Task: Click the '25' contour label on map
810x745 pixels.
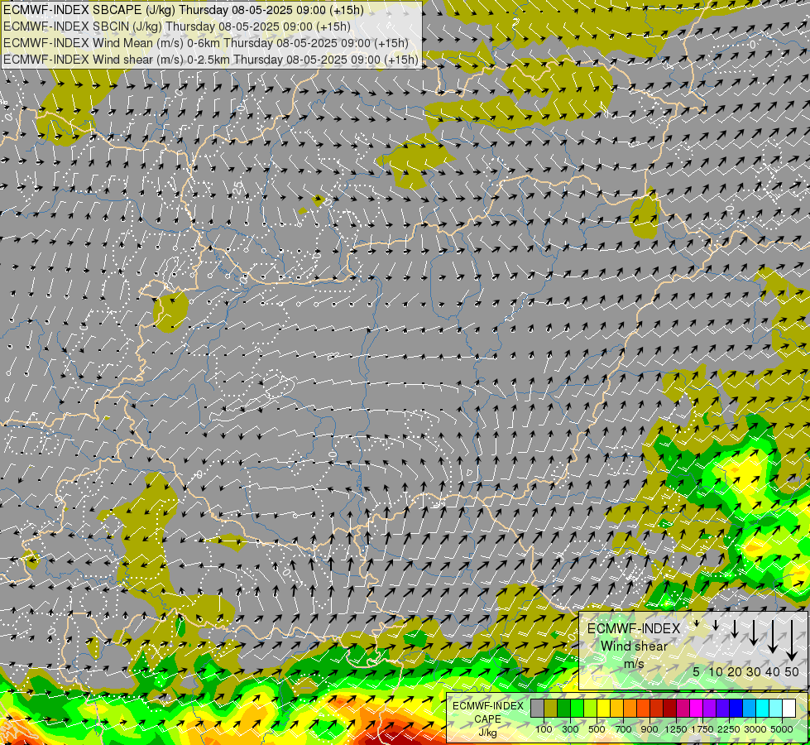Action: click(x=237, y=188)
